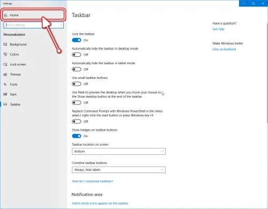Open Combine taskbar buttons dropdown

click(118, 170)
